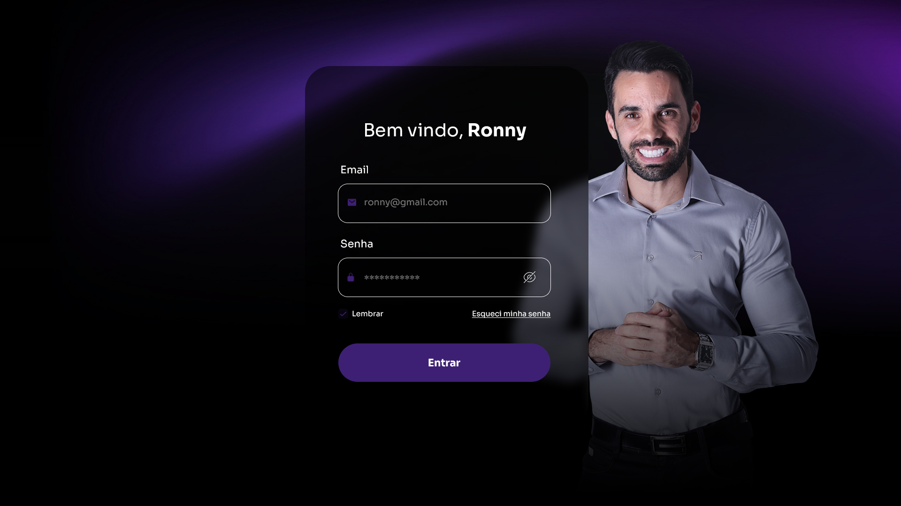Click the Email field label
The width and height of the screenshot is (901, 506).
[x=354, y=170]
